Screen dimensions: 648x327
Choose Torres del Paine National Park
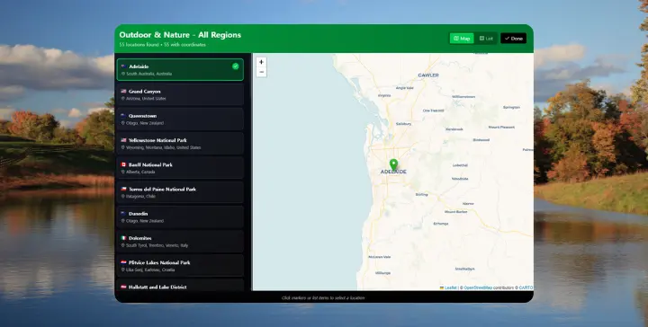point(180,192)
